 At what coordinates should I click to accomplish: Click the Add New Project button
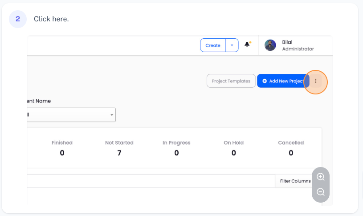point(283,81)
